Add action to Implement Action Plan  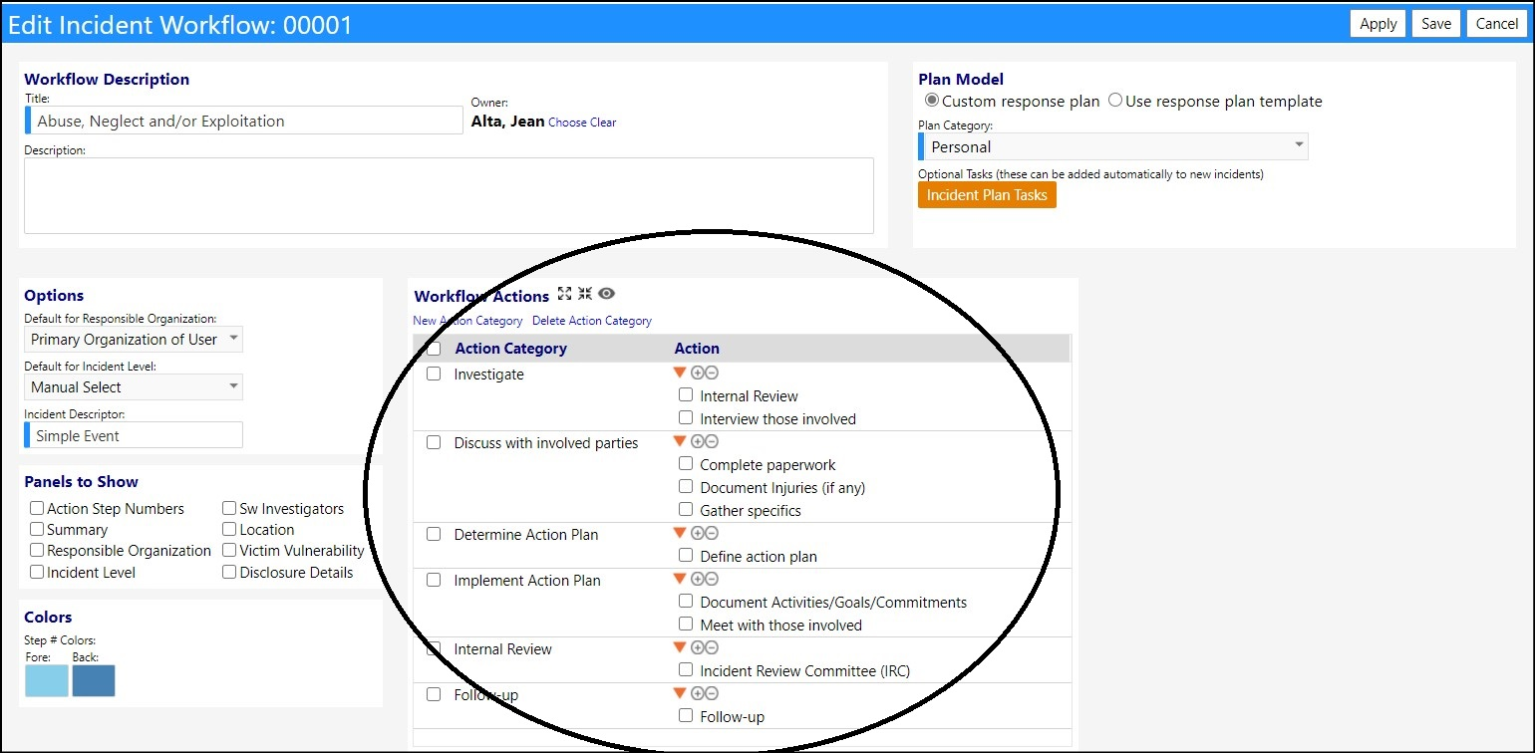point(698,579)
